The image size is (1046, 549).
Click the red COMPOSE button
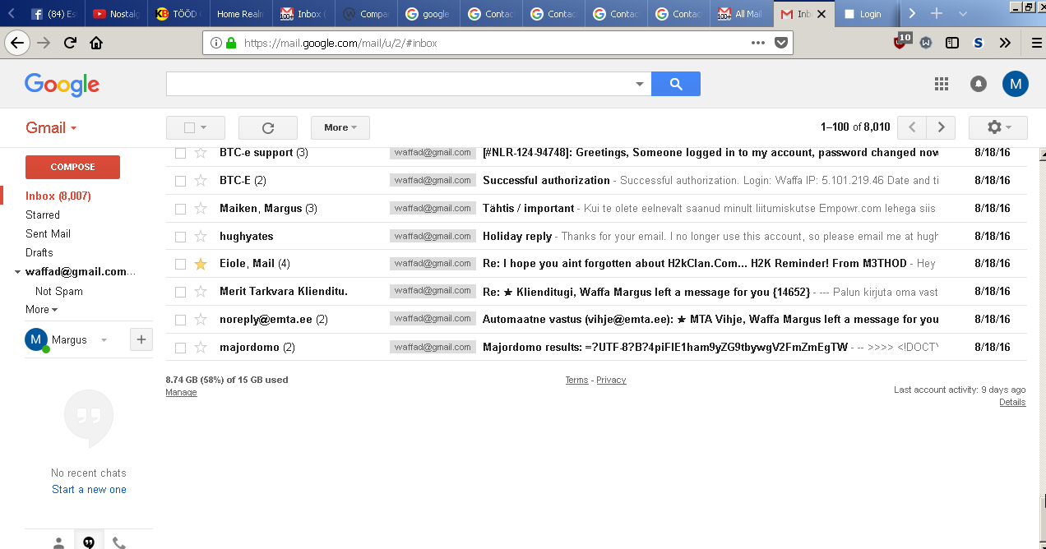click(72, 167)
